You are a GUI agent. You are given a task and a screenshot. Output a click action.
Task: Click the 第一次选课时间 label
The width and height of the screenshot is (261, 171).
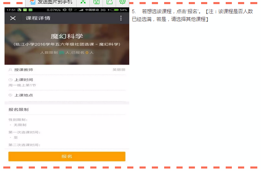coord(24,132)
